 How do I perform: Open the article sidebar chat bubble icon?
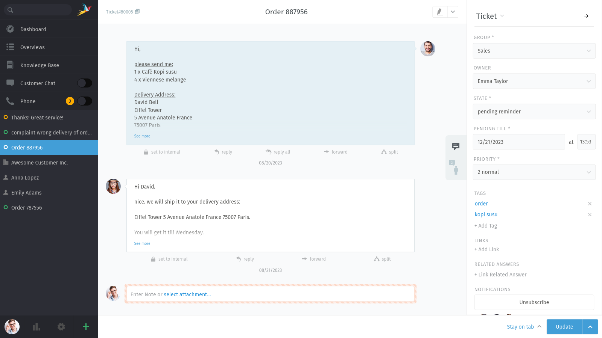[x=456, y=146]
